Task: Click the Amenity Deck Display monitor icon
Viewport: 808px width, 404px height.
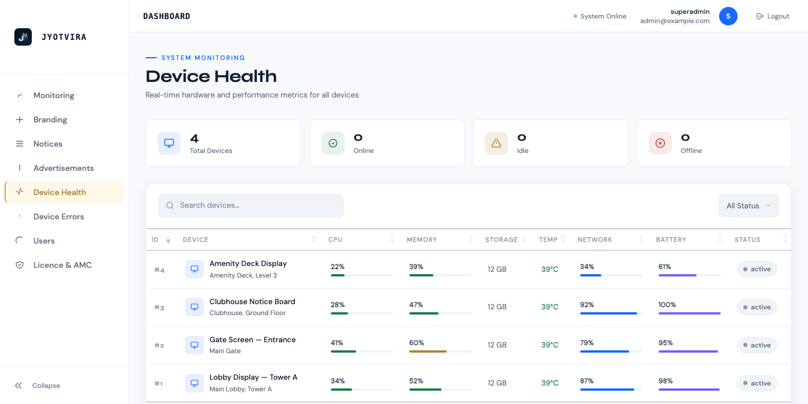Action: click(194, 269)
